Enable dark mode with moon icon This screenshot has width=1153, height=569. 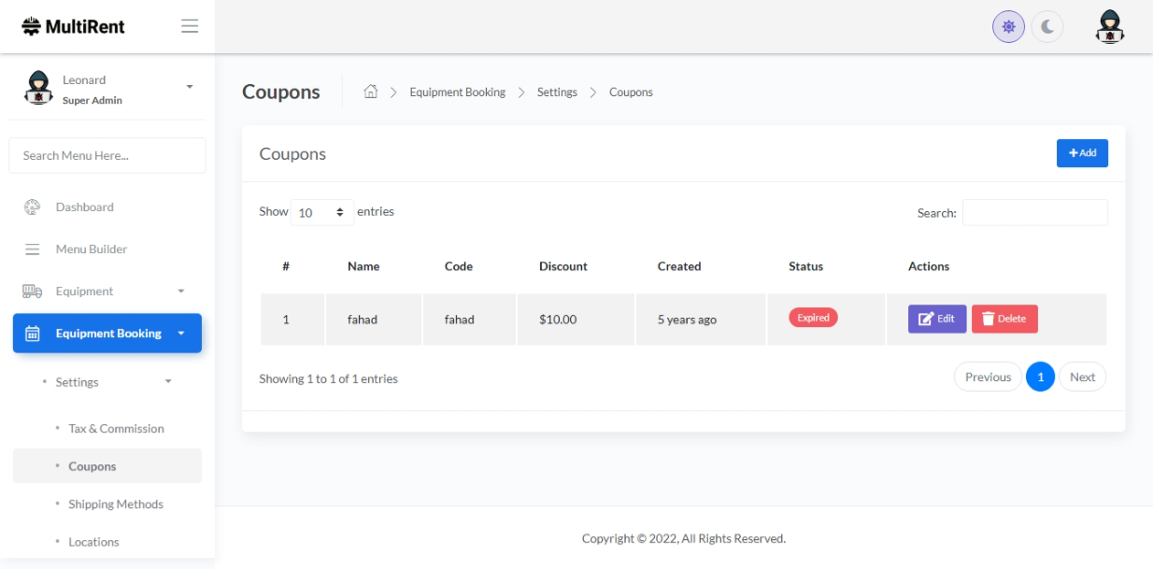click(1047, 27)
